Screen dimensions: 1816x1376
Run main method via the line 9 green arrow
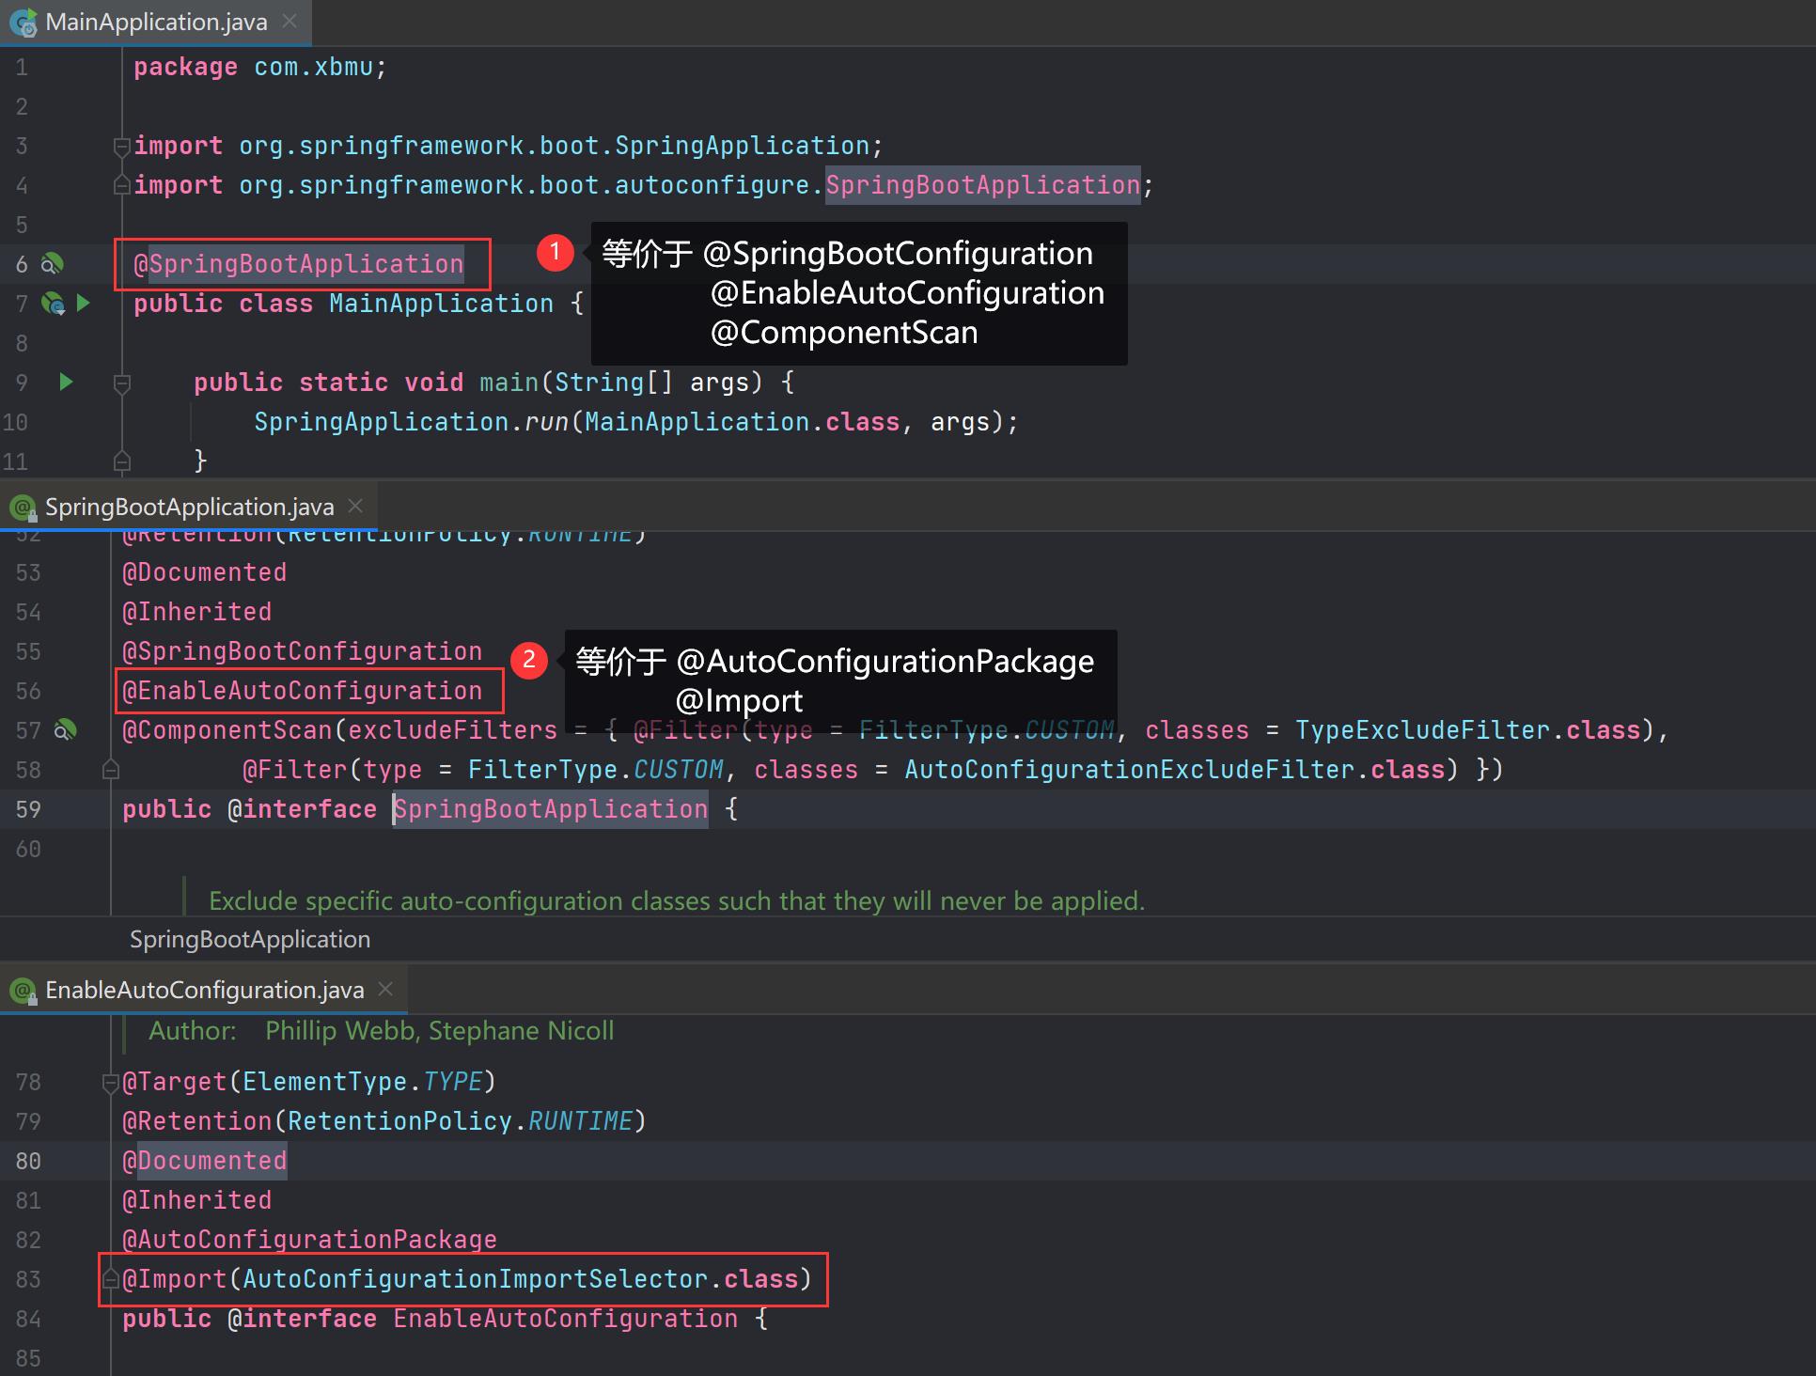coord(66,382)
